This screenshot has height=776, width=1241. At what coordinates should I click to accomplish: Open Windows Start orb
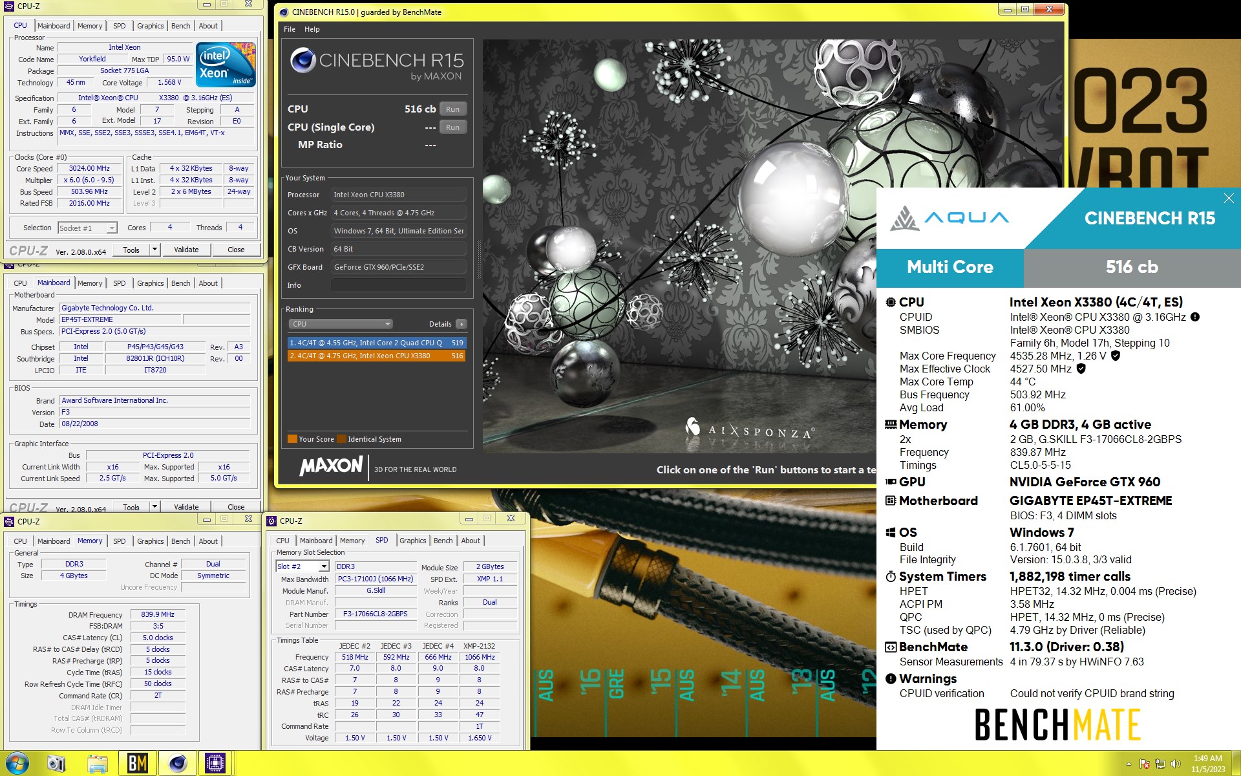tap(17, 763)
